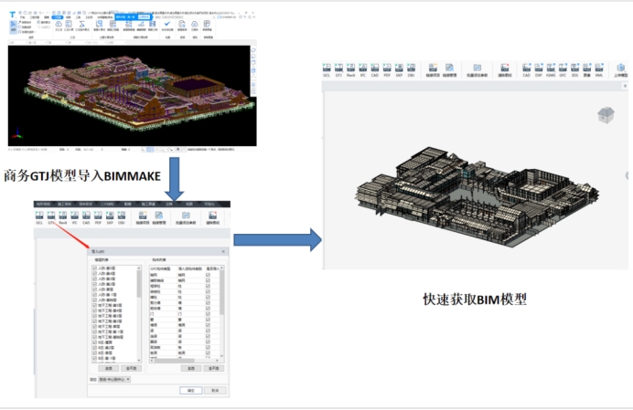Click the component list horizontal scrollbar
This screenshot has height=410, width=633.
[x=185, y=361]
